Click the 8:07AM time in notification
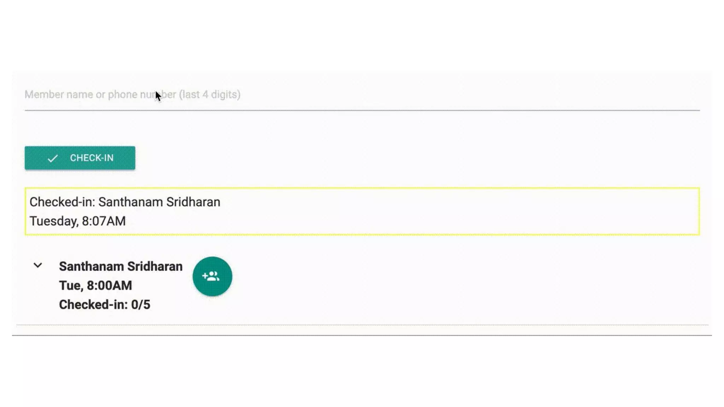724x407 pixels. coord(104,221)
